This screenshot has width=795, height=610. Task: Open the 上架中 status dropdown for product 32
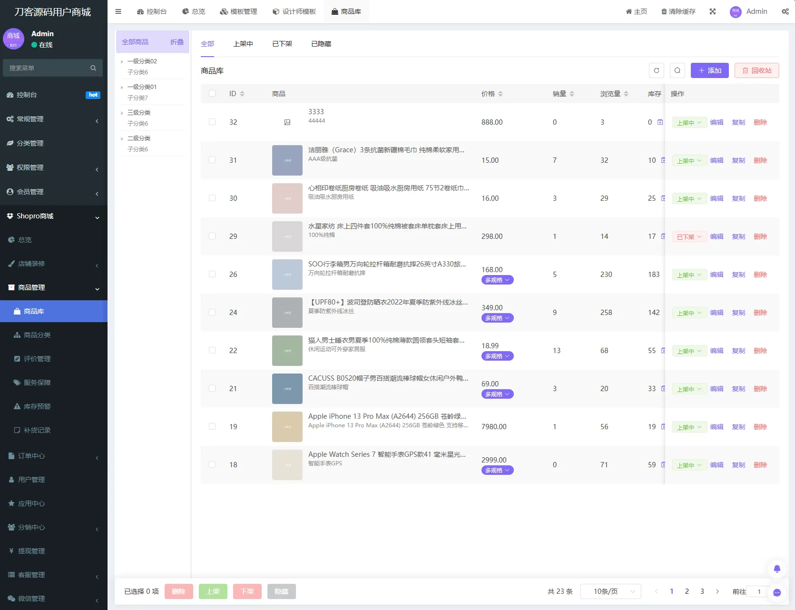coord(688,122)
